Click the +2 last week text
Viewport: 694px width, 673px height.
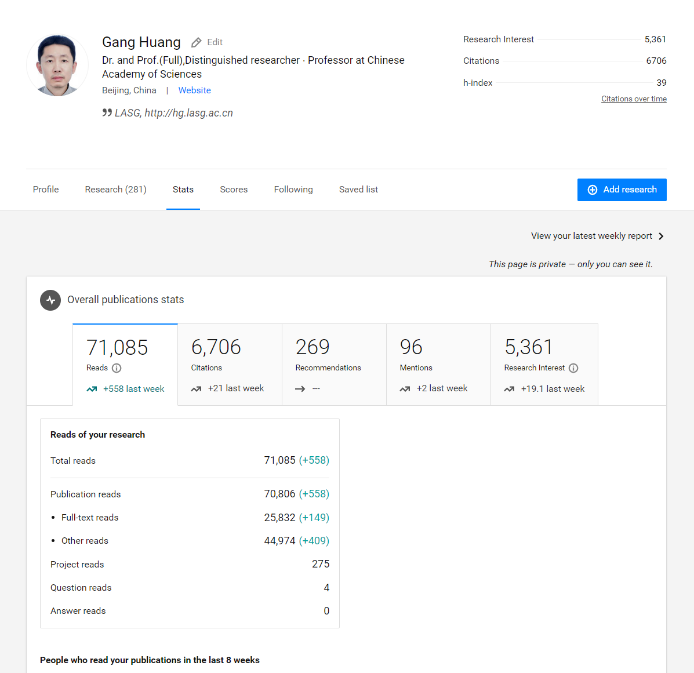(x=442, y=388)
